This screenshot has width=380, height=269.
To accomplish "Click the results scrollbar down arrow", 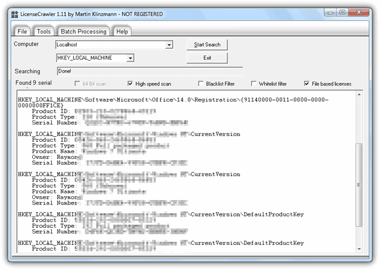I will pos(359,249).
